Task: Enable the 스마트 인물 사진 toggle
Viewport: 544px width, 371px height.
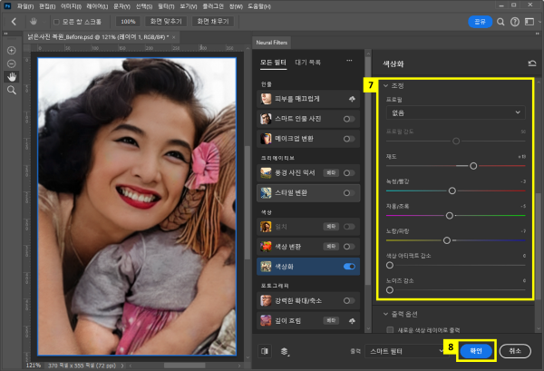Action: tap(349, 119)
